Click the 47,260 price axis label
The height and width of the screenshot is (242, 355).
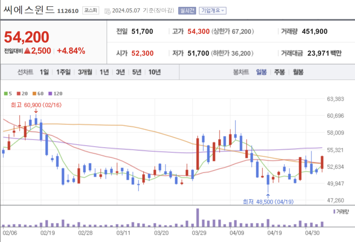click(335, 200)
